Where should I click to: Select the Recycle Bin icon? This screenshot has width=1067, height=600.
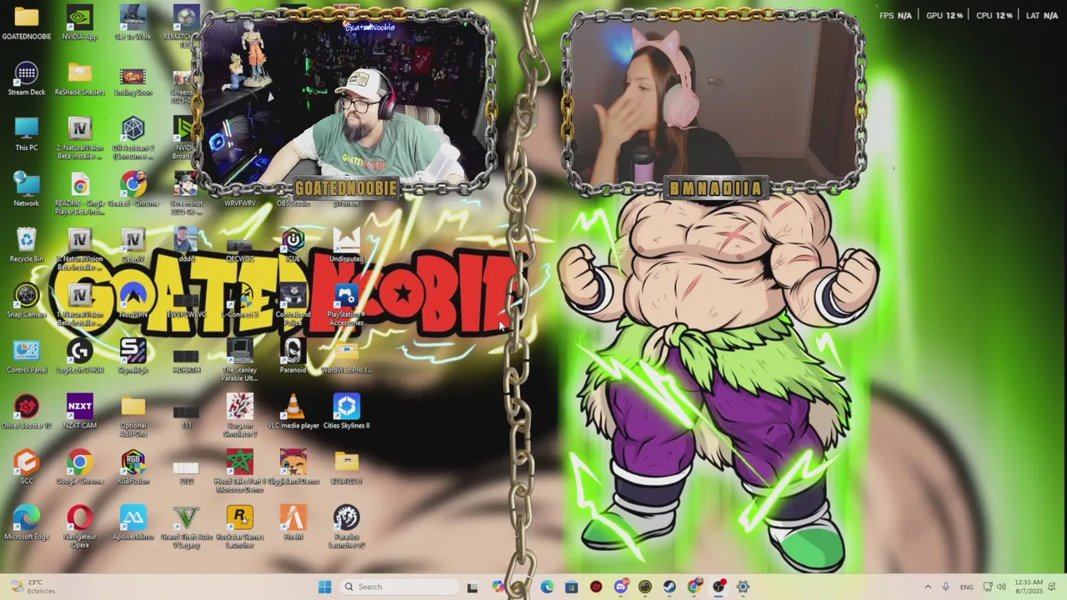pos(26,245)
